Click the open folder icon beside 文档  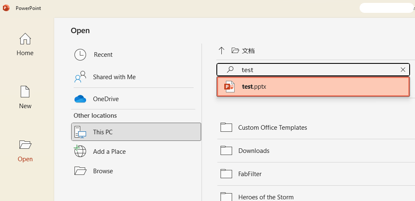[x=235, y=51]
